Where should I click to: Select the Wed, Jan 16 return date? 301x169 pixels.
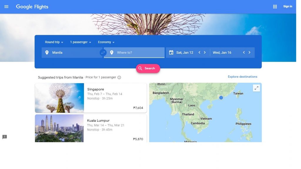pos(222,53)
